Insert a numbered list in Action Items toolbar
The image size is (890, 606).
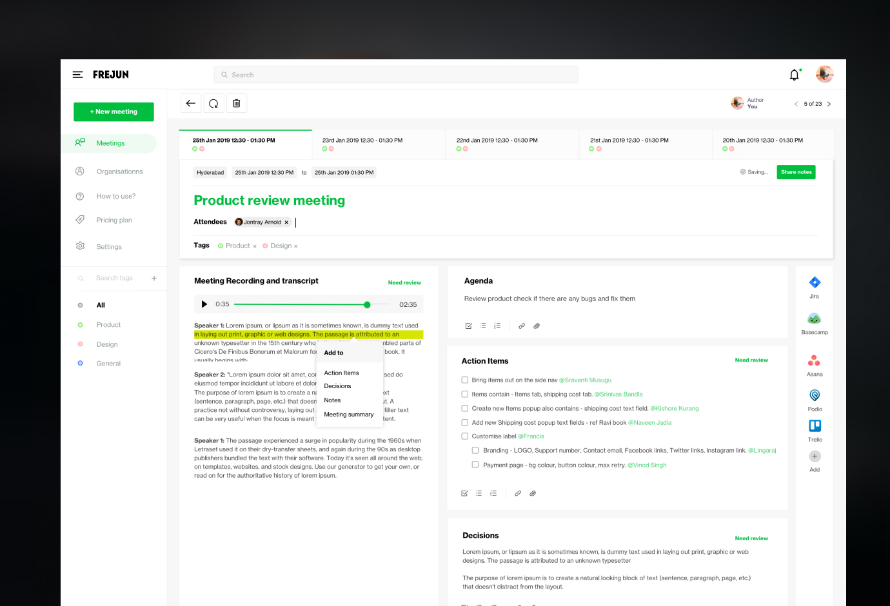point(493,493)
